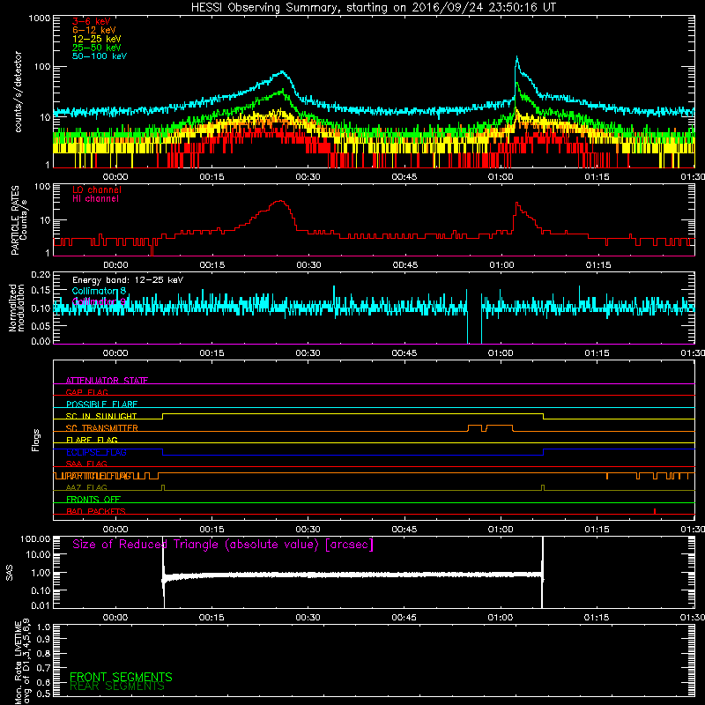
Task: Click the broad 50-100 keV peak before 00:30
Action: point(282,72)
